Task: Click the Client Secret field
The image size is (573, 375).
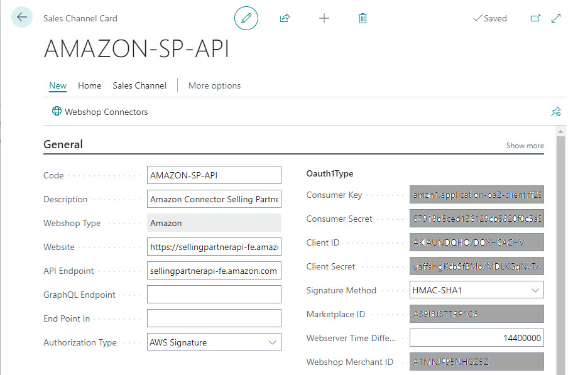Action: (x=476, y=266)
